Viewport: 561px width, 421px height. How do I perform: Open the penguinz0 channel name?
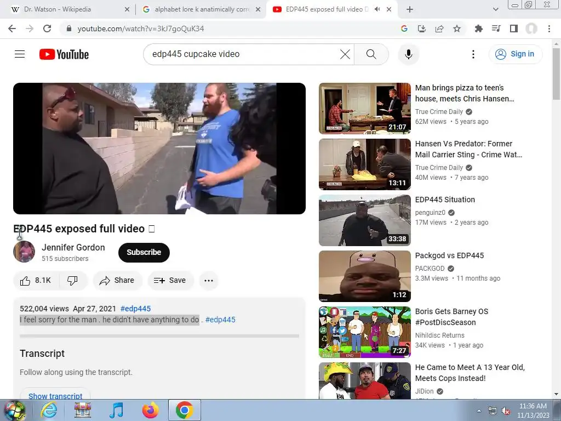click(430, 213)
